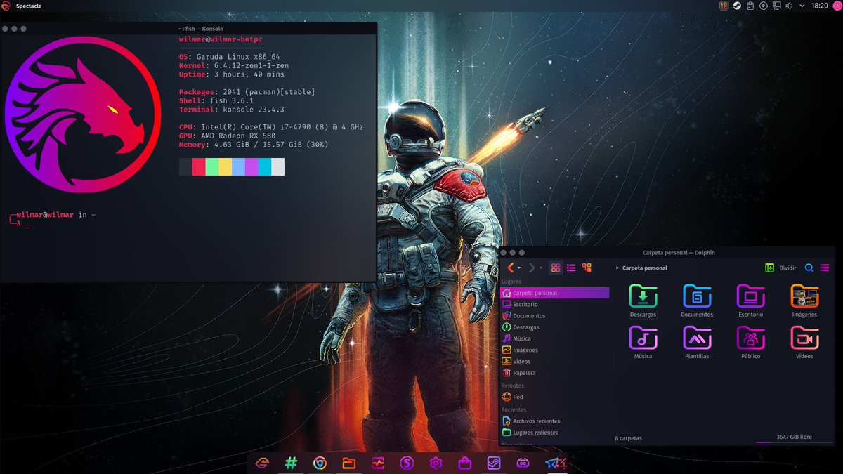The width and height of the screenshot is (843, 474).
Task: Open Imágenes in Dolphin sidebar
Action: (555, 350)
